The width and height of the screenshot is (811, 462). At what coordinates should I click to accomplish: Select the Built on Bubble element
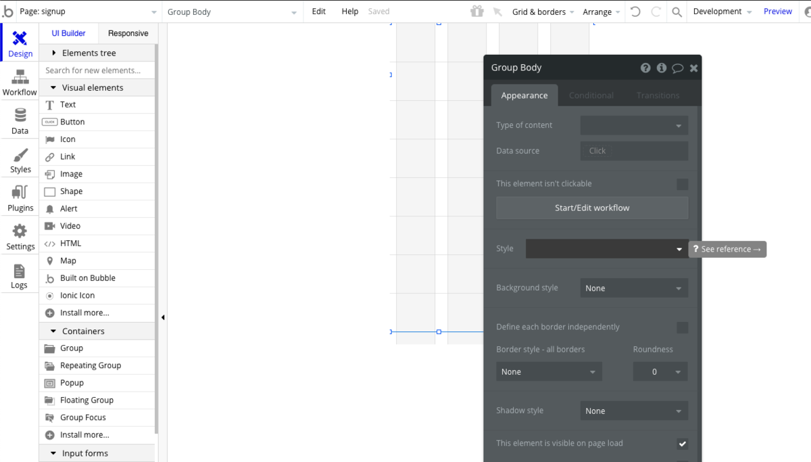(97, 278)
